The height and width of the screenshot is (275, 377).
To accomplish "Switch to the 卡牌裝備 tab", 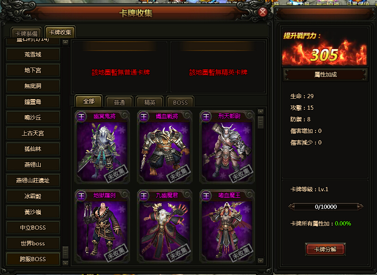I will click(26, 33).
